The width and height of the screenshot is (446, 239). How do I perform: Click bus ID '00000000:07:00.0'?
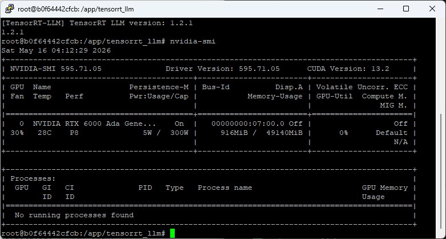(248, 124)
